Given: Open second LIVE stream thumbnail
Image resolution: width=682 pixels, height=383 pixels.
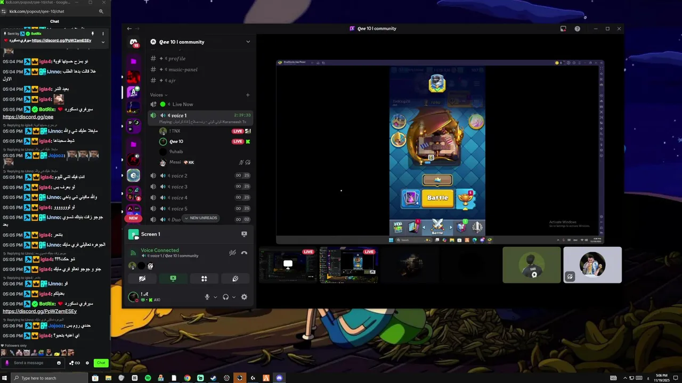Looking at the screenshot, I should coord(349,265).
